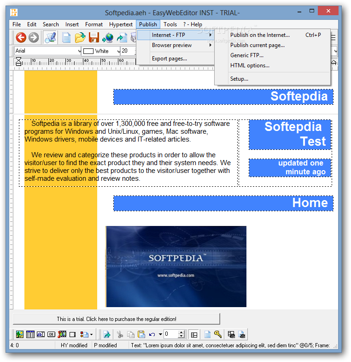Open the undo history dropdown arrow
The image size is (351, 362).
pyautogui.click(x=160, y=334)
